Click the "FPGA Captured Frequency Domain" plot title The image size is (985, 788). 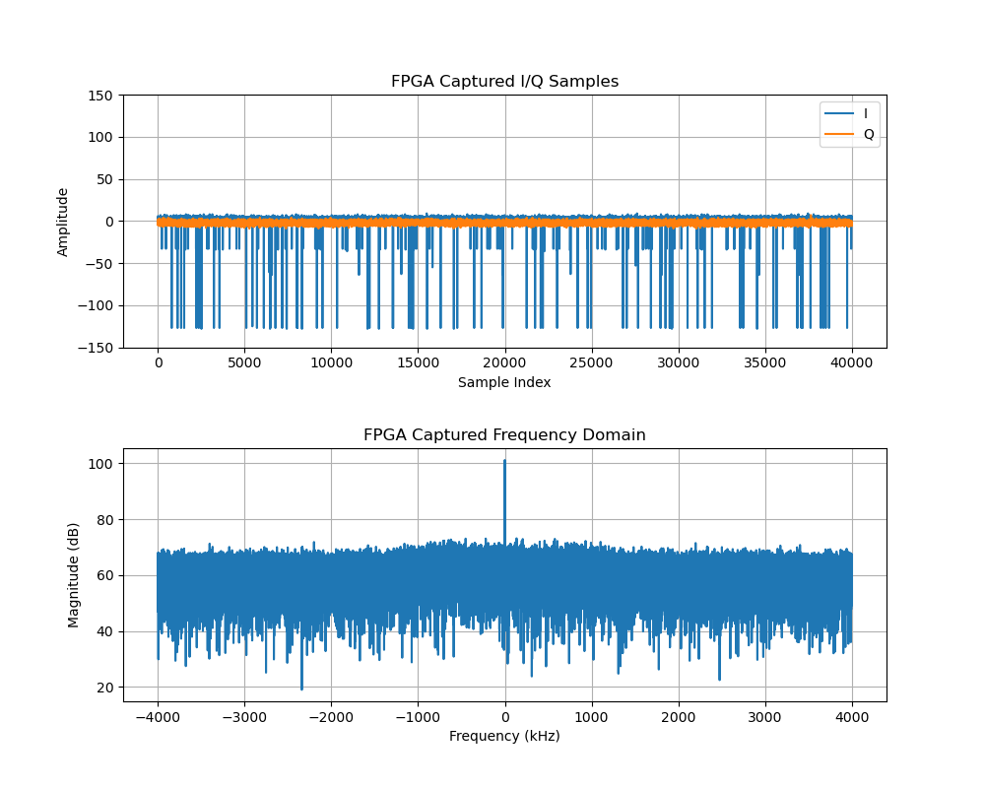(x=504, y=435)
